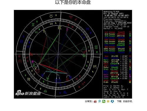Click the 以下是你的本命盘 heading

click(x=73, y=2)
